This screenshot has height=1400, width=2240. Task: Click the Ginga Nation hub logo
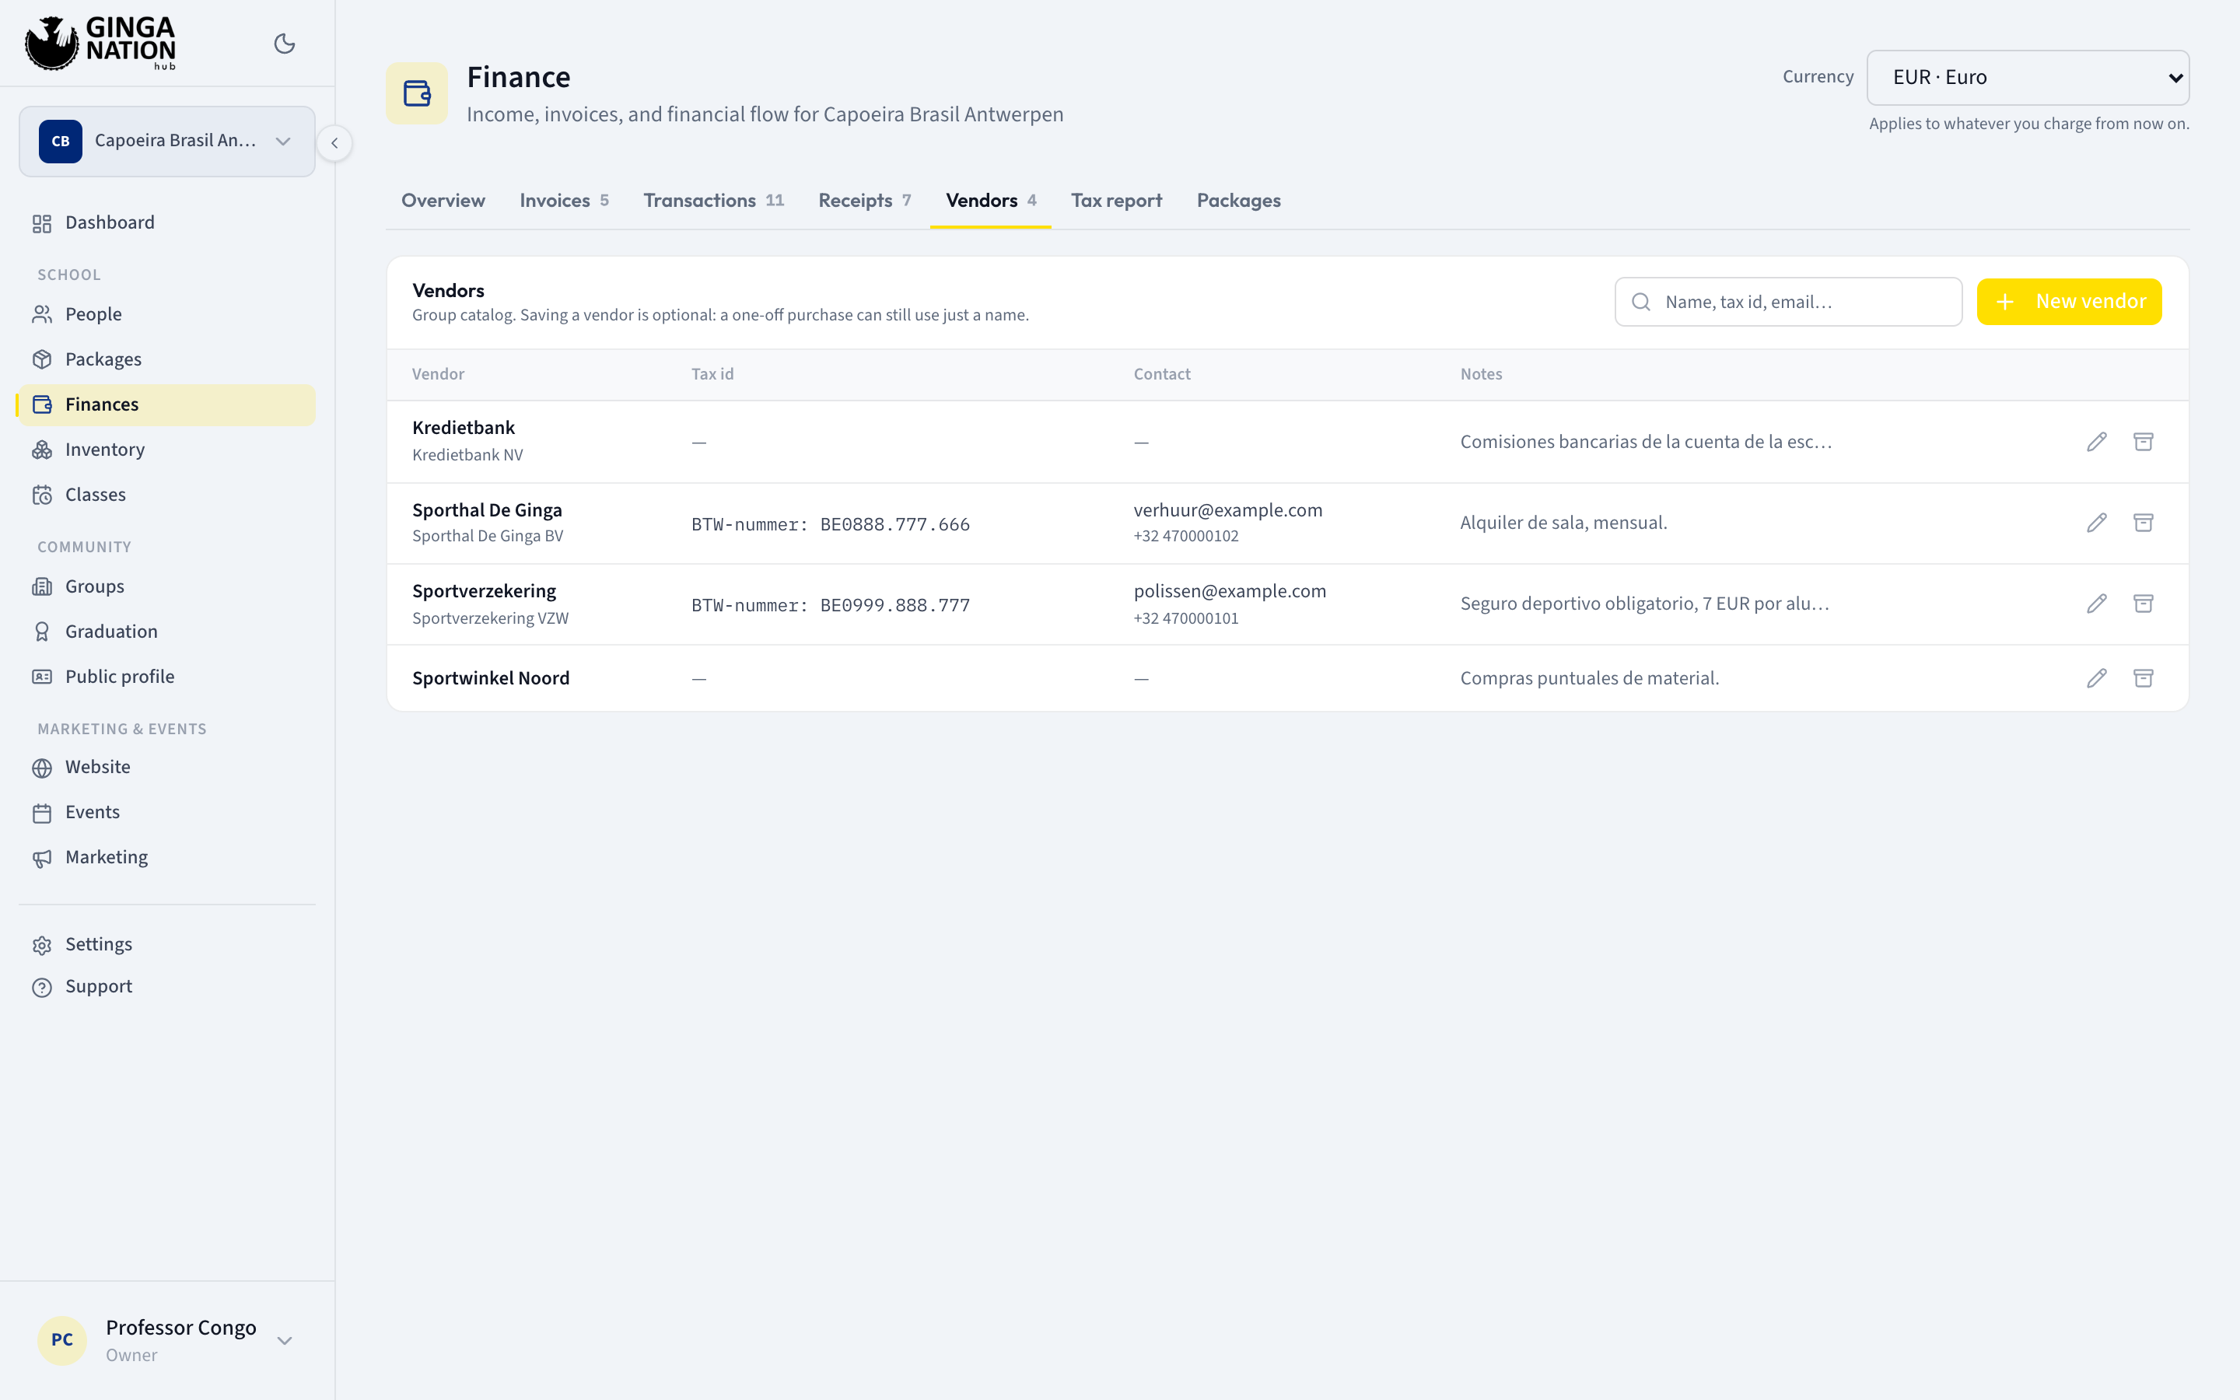(x=100, y=43)
